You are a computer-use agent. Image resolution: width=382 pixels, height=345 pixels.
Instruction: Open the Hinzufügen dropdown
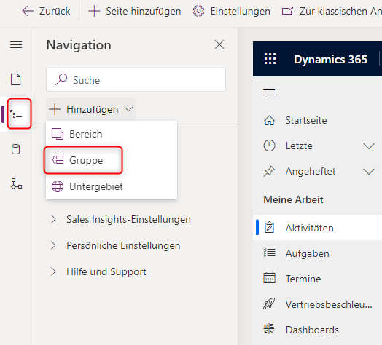click(x=91, y=109)
